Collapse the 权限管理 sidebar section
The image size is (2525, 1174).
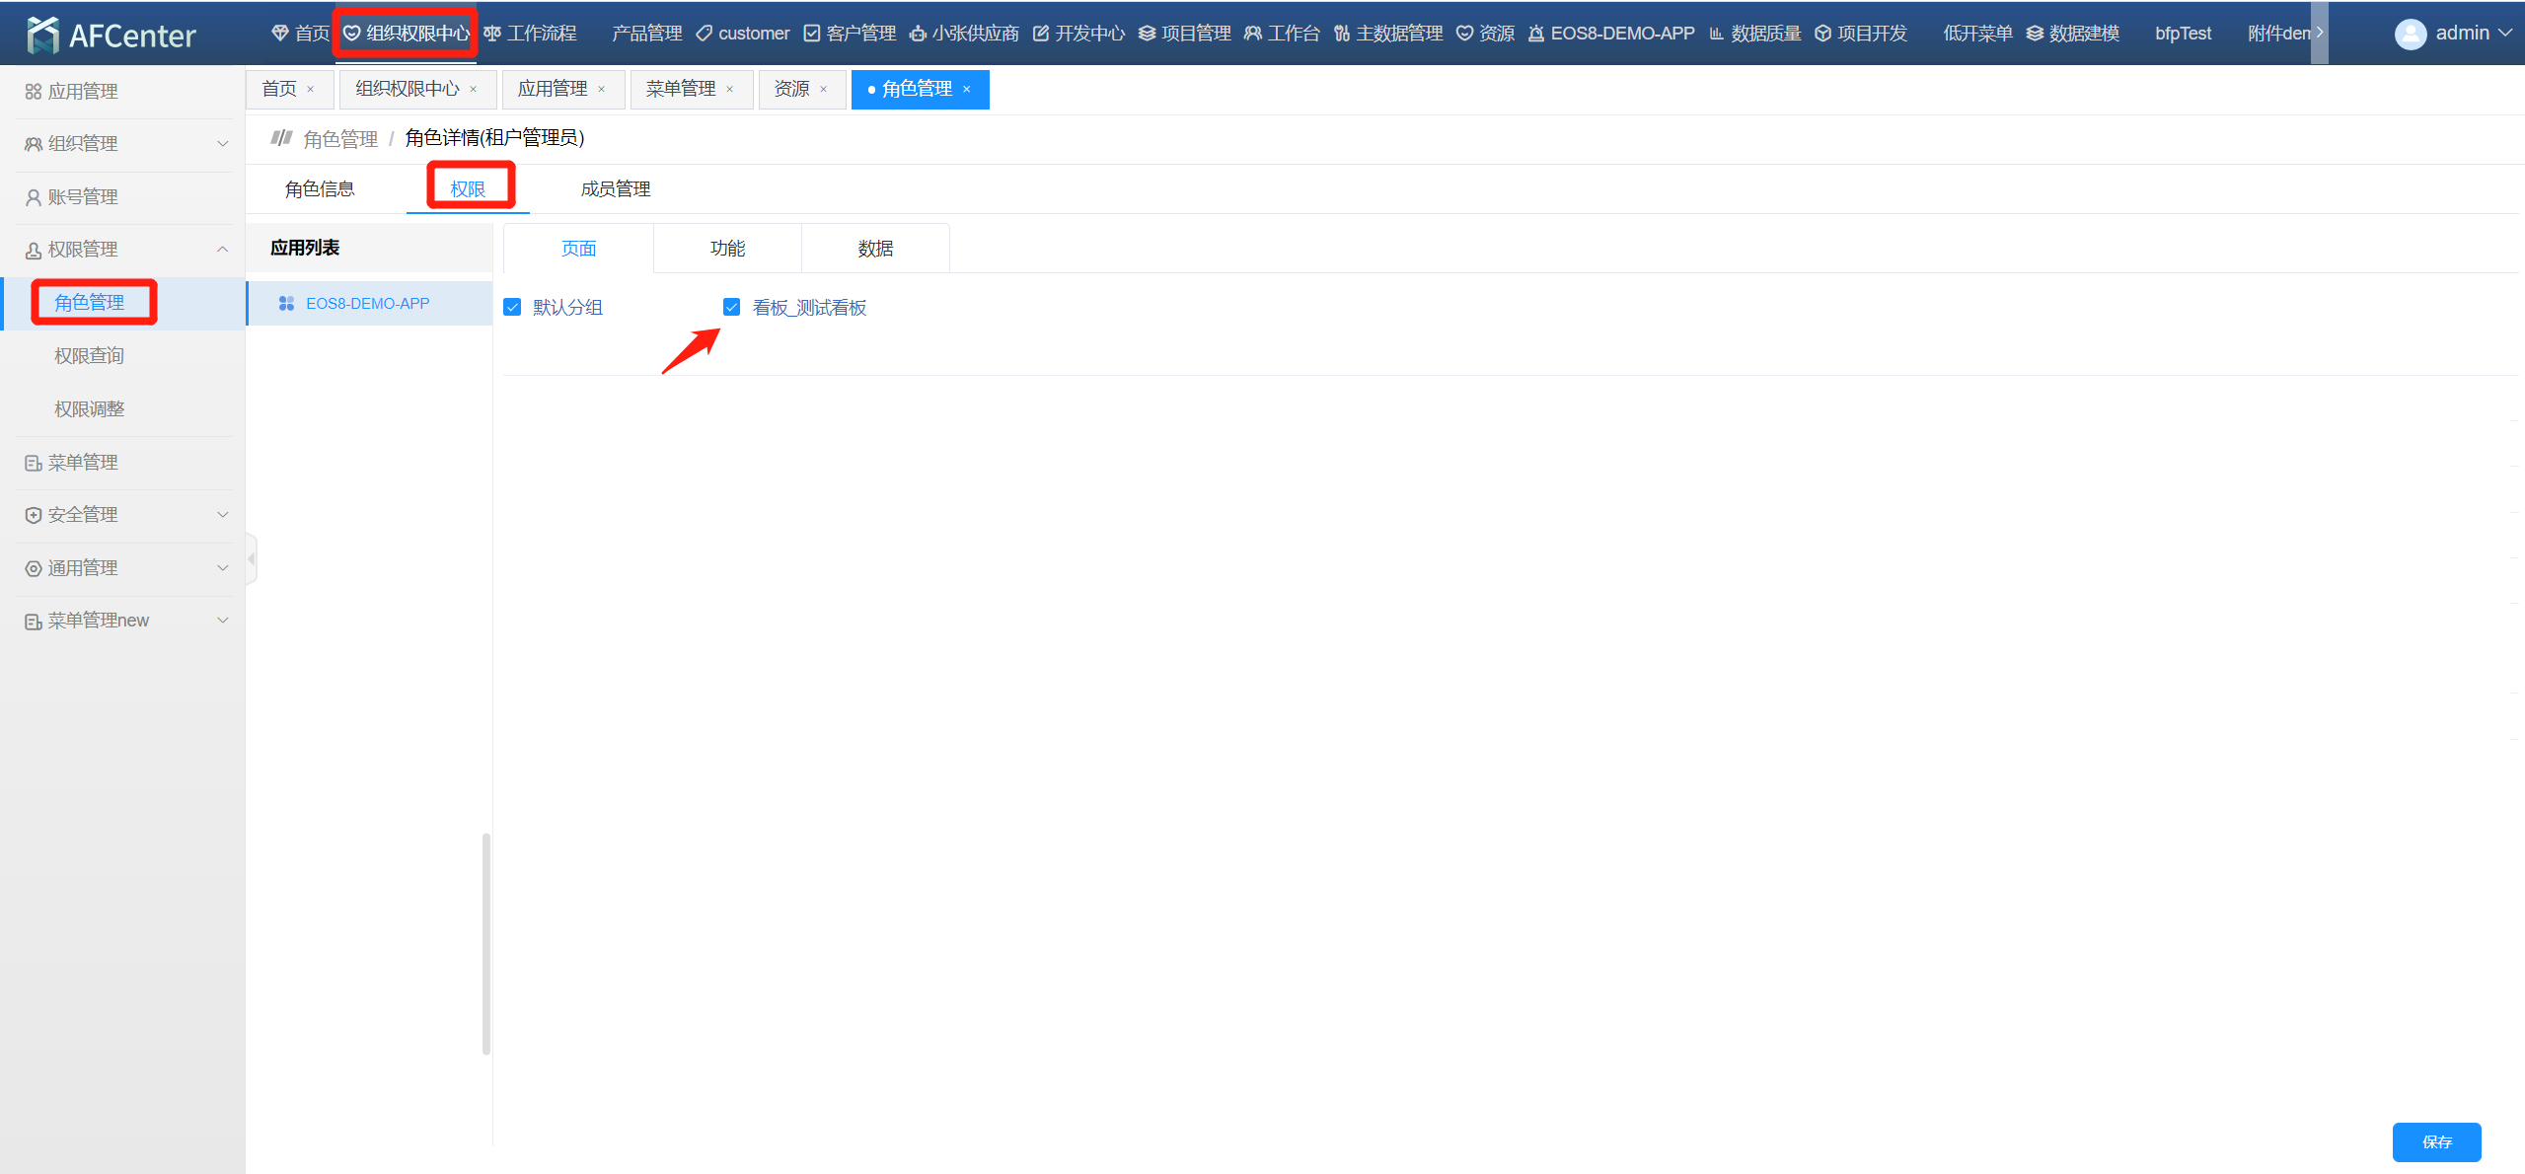[x=222, y=250]
